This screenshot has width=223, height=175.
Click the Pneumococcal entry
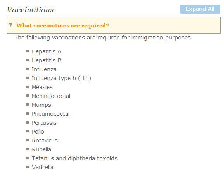51,114
